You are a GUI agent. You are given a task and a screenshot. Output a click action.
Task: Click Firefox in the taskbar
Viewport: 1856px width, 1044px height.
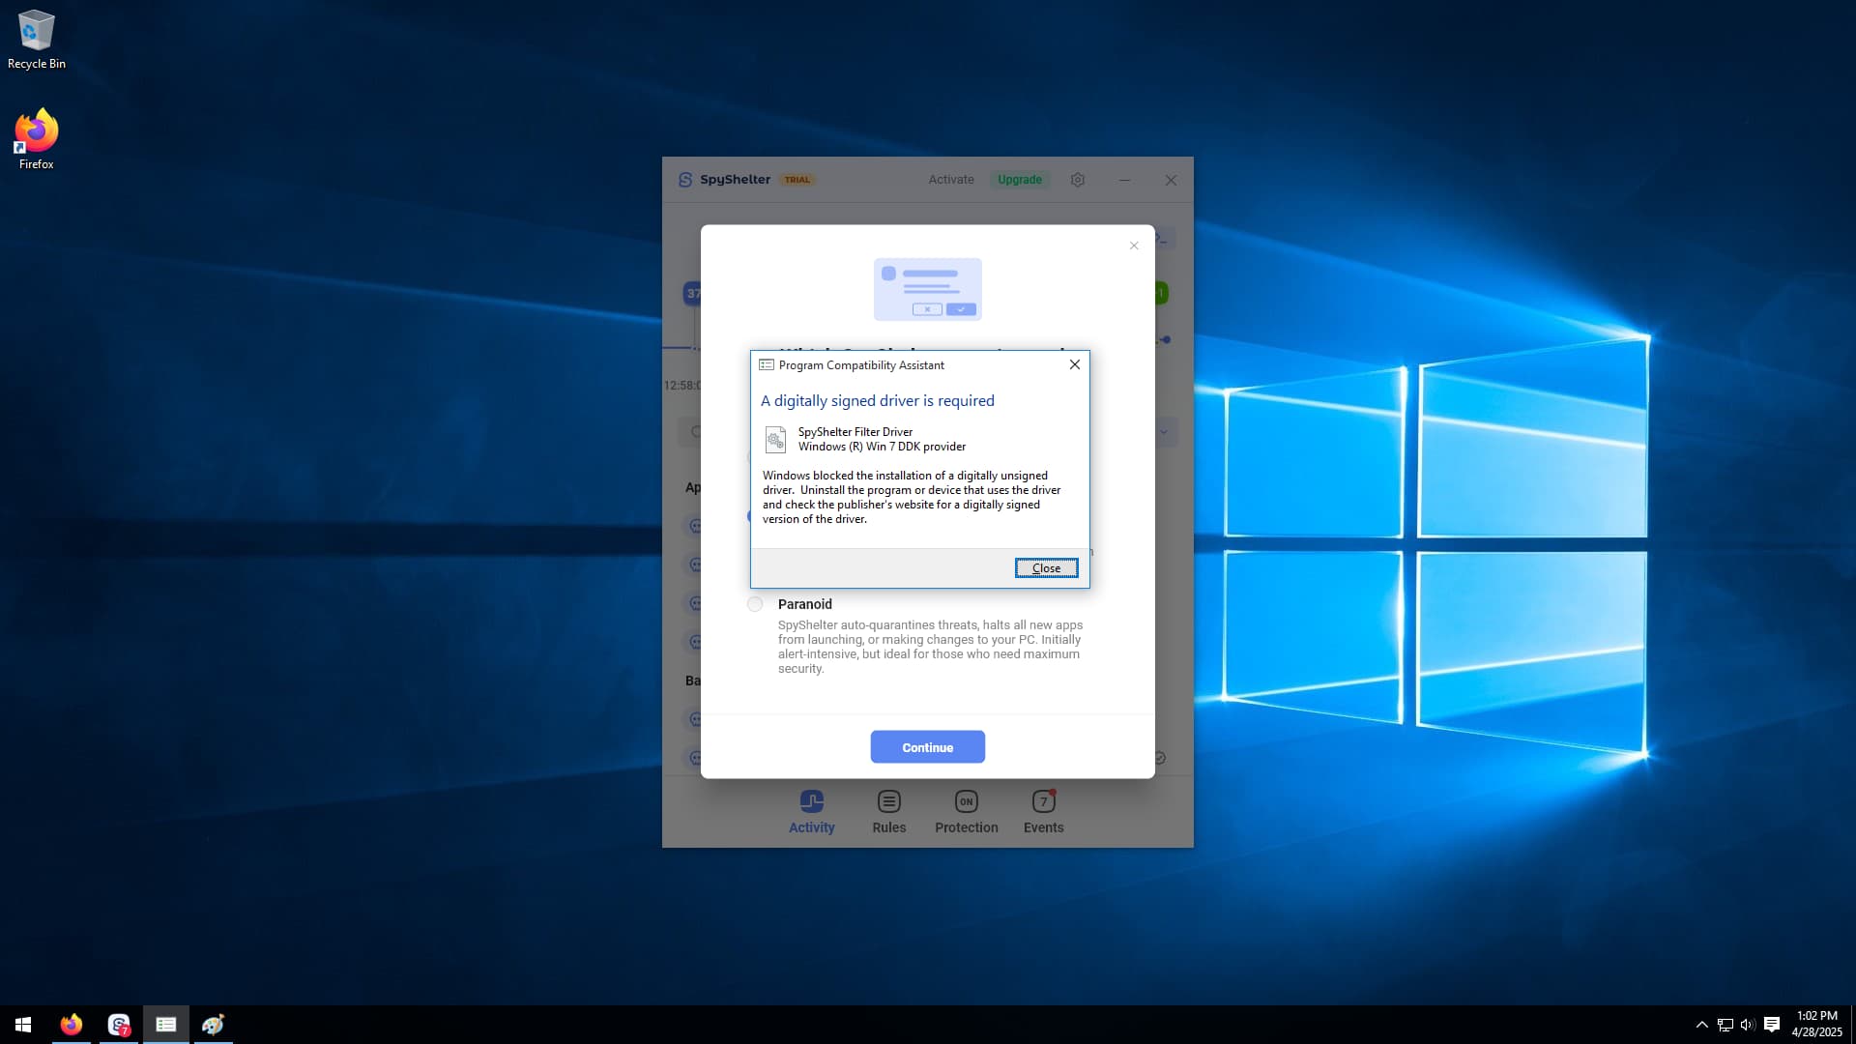(72, 1025)
